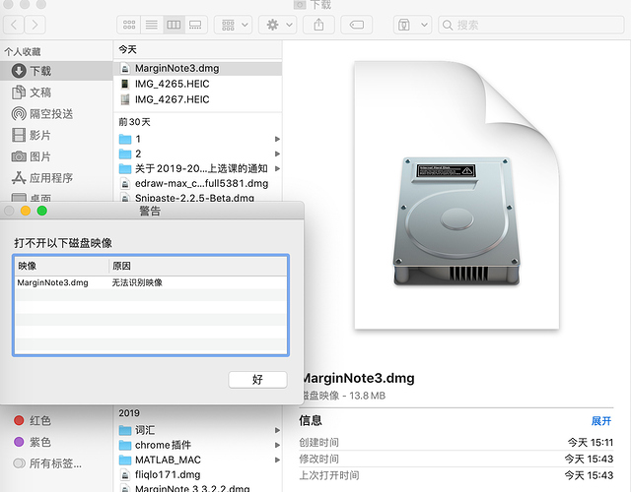This screenshot has height=492, width=631.
Task: Filter by the 红色 red tag
Action: (56, 420)
